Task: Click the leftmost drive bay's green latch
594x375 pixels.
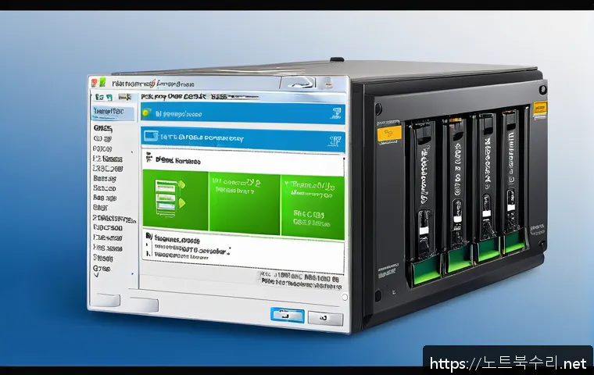Action: pyautogui.click(x=426, y=272)
